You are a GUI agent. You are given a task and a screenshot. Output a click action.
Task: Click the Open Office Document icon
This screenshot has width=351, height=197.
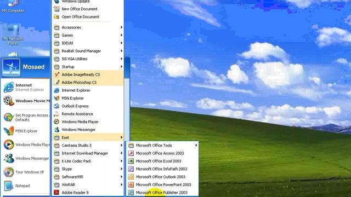(56, 17)
